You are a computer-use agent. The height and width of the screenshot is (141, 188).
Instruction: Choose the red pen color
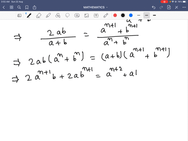(115, 15)
